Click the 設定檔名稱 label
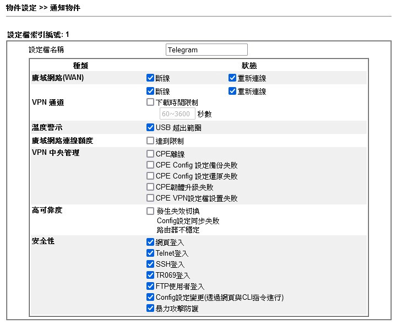Viewport: 397px width, 324px height. click(46, 50)
